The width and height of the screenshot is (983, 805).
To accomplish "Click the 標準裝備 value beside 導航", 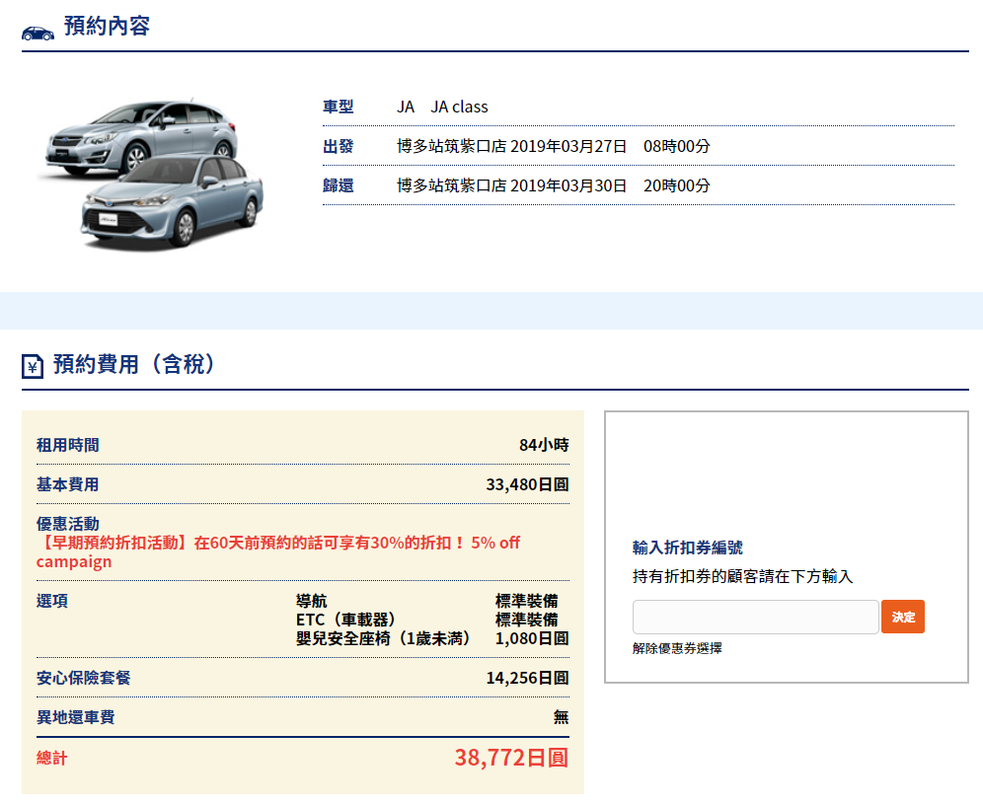I will 527,601.
